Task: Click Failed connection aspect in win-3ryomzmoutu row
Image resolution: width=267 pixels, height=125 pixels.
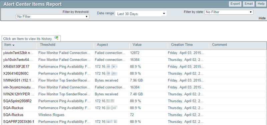Action: tap(110, 87)
